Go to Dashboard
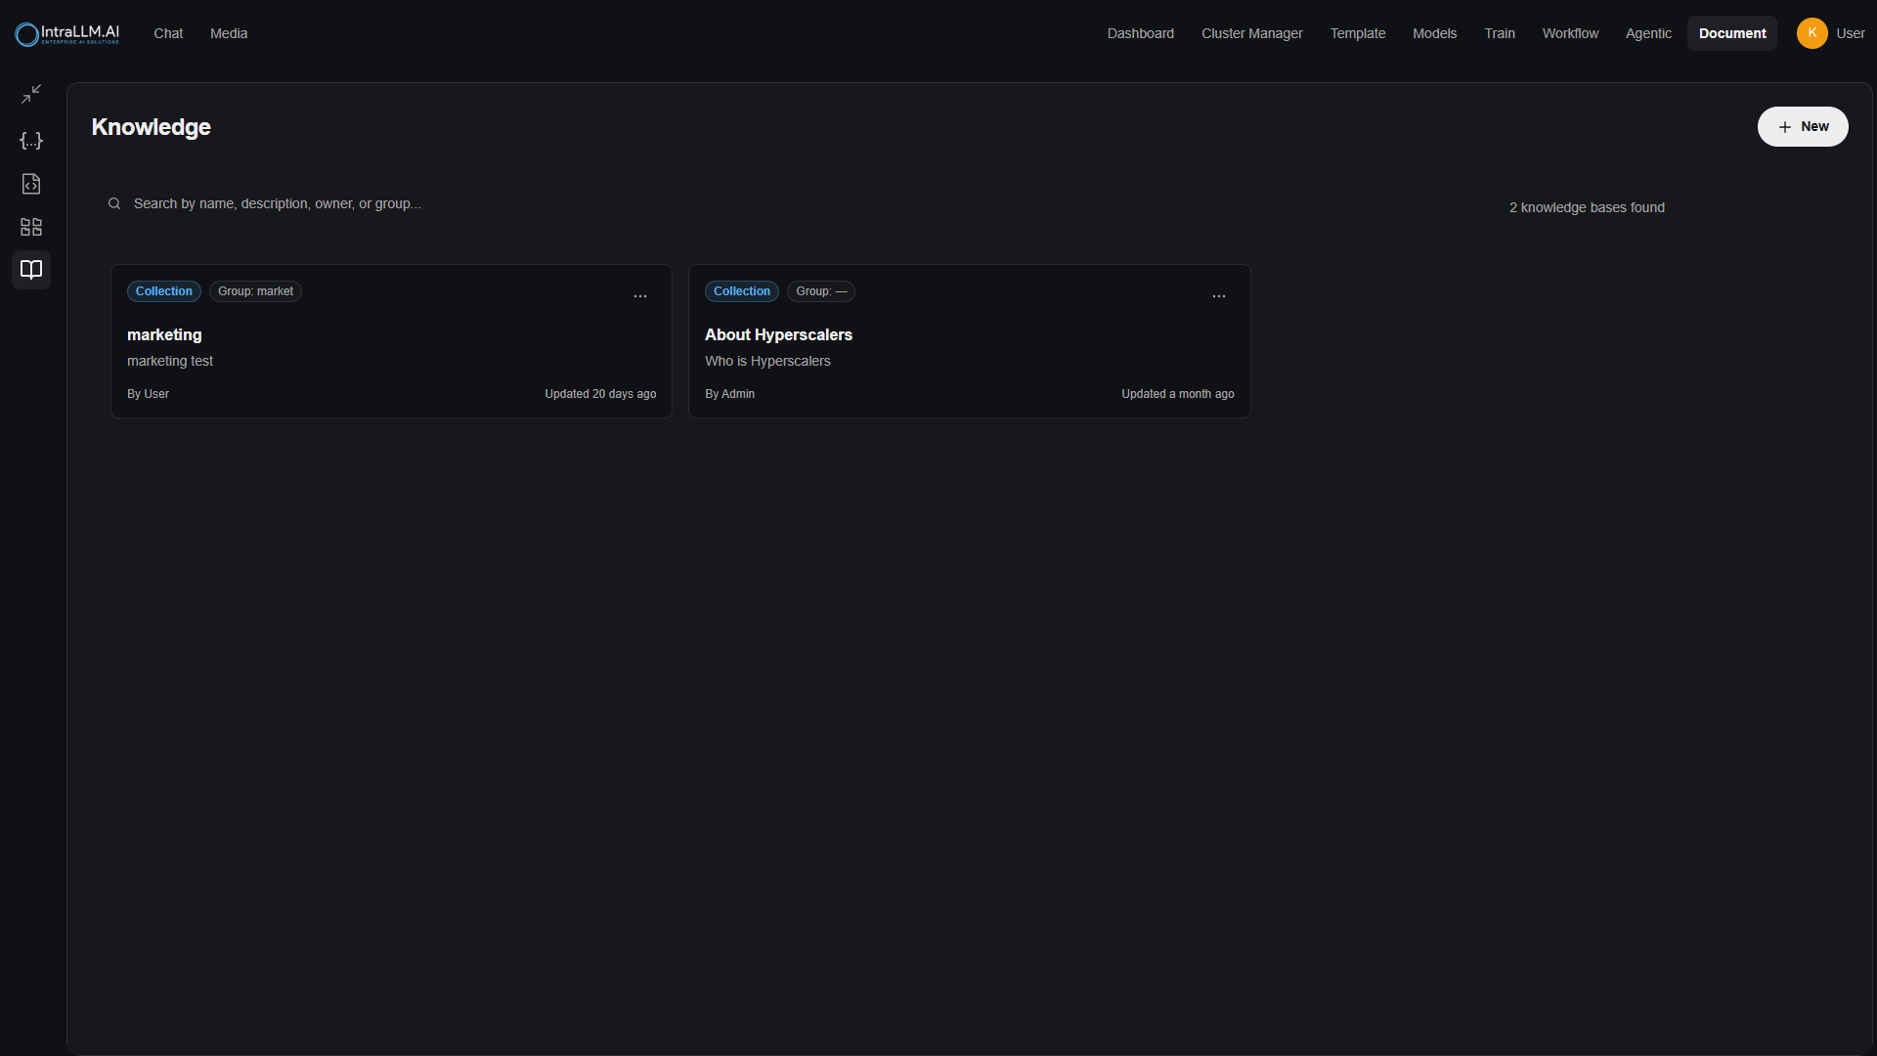This screenshot has height=1056, width=1877. point(1141,33)
